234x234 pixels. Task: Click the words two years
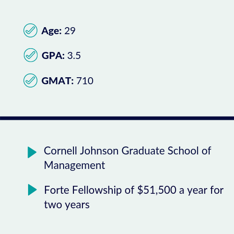tap(67, 205)
